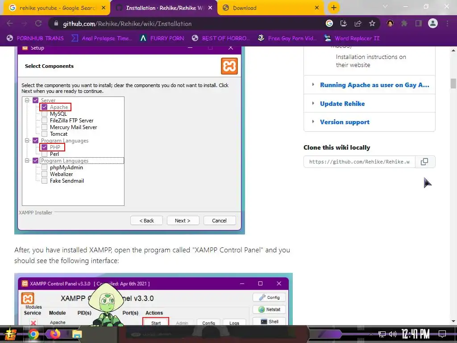Screen dimensions: 457x343
Task: Click the browser forward arrow
Action: click(x=24, y=24)
